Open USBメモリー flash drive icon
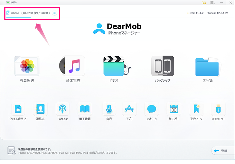The height and width of the screenshot is (164, 235). [218, 109]
